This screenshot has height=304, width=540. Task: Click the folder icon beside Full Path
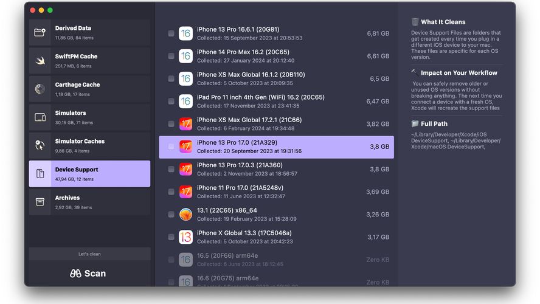pos(415,123)
